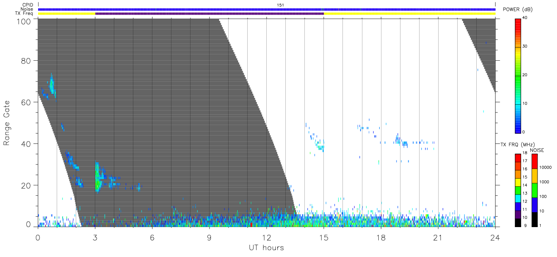Click the green echo cluster near 3 UT
557x257 pixels.
pyautogui.click(x=98, y=178)
